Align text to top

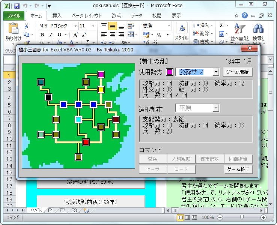tap(104, 26)
